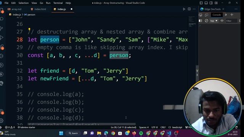The image size is (244, 137).
Task: Open the 'top' JavaScript context dropdown
Action: click(x=214, y=21)
